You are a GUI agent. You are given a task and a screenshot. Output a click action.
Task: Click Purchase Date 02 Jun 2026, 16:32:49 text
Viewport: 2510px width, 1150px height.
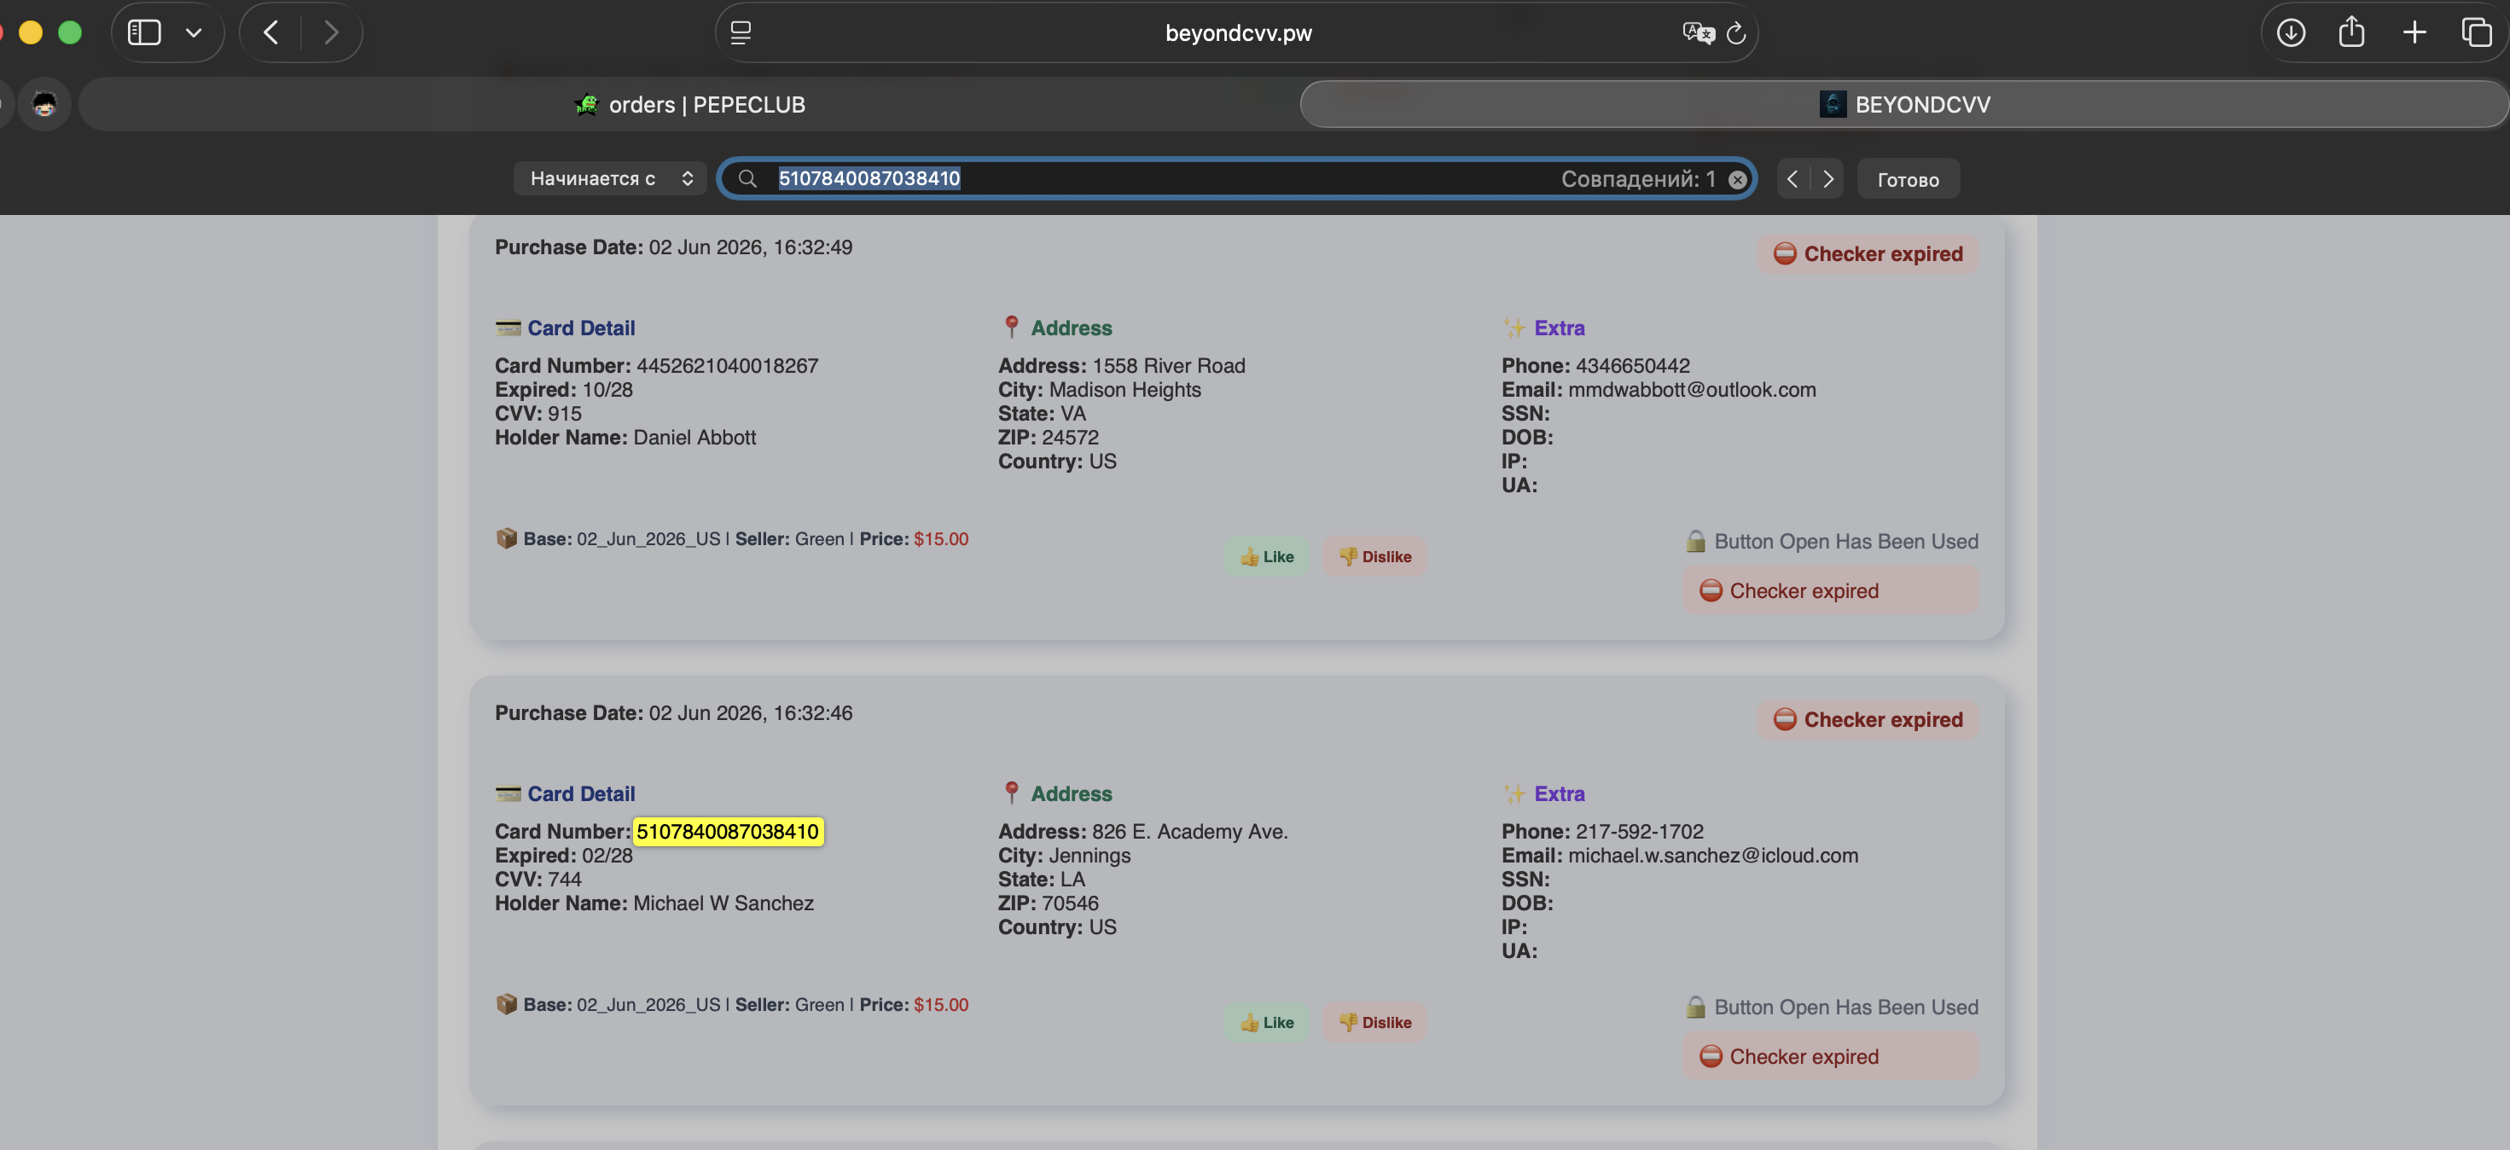tap(673, 247)
